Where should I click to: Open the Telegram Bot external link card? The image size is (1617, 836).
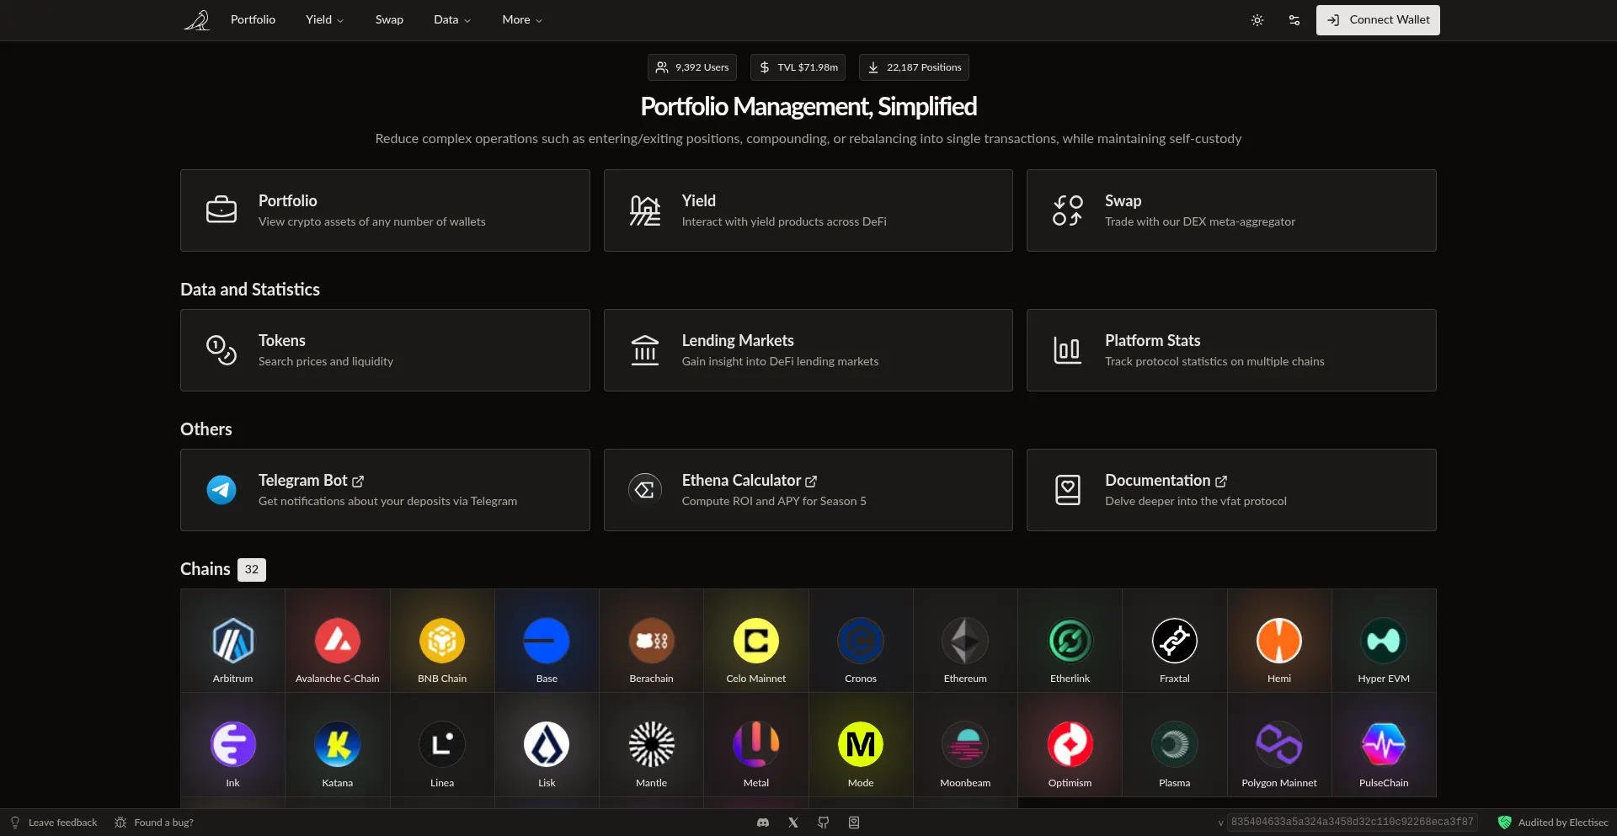(x=385, y=490)
